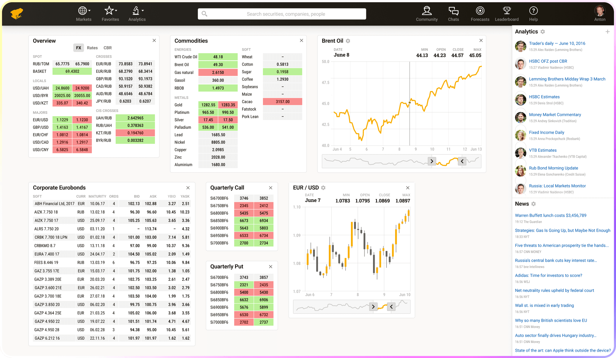Click the EUR / USD settings gear
This screenshot has width=616, height=358.
[323, 188]
